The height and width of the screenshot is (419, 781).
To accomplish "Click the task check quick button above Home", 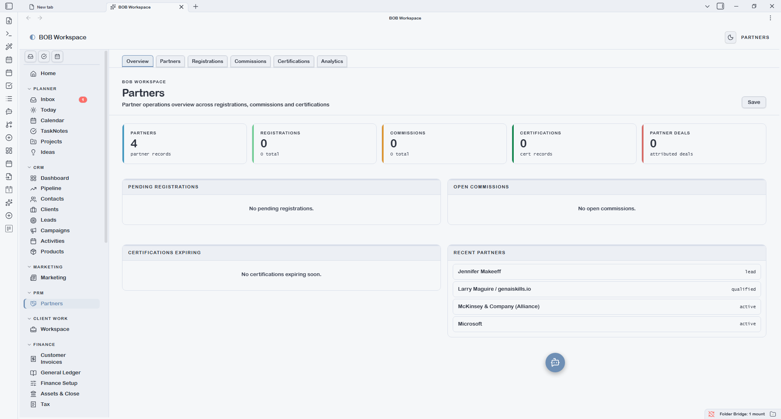I will click(x=44, y=56).
